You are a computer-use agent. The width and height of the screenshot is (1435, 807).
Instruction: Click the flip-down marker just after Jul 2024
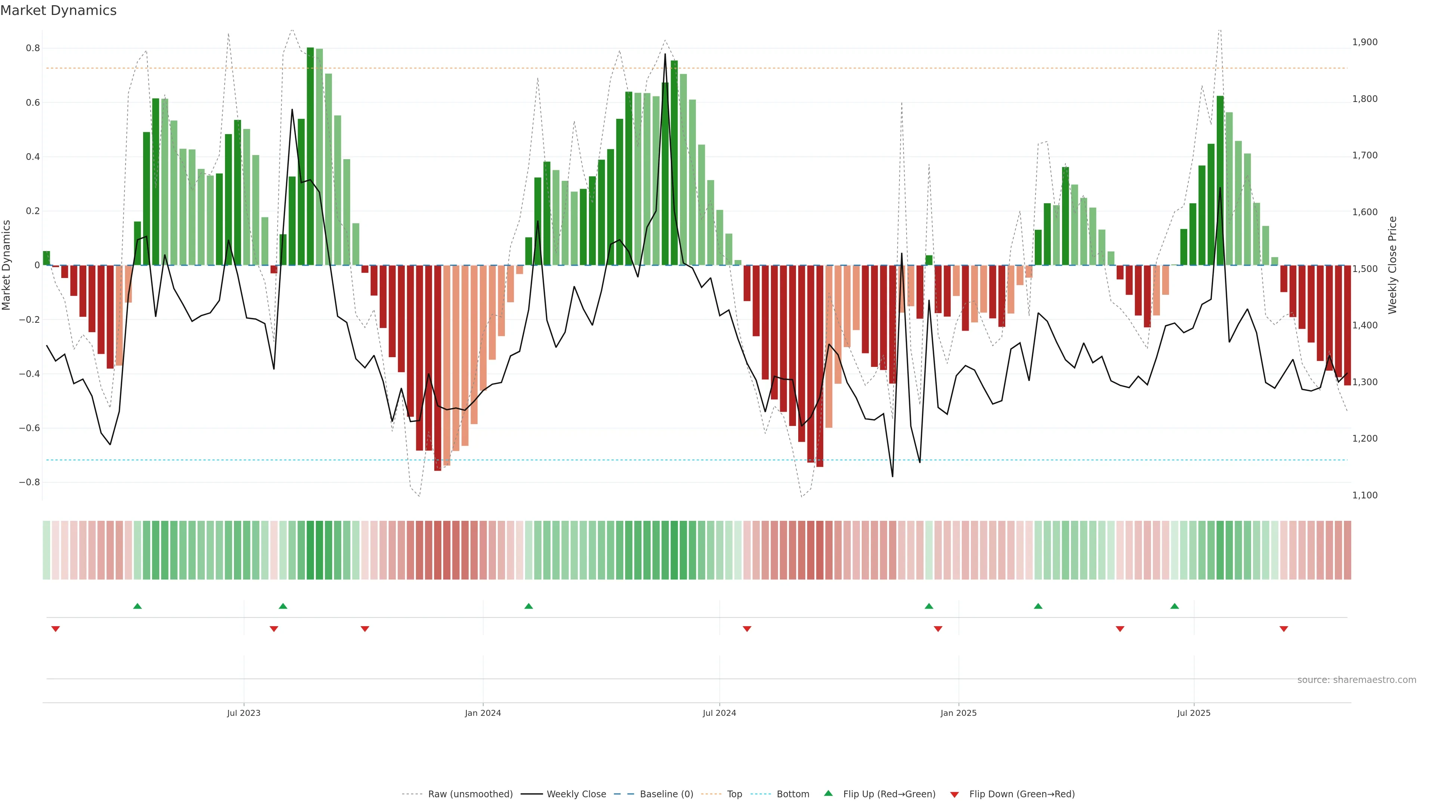(747, 629)
